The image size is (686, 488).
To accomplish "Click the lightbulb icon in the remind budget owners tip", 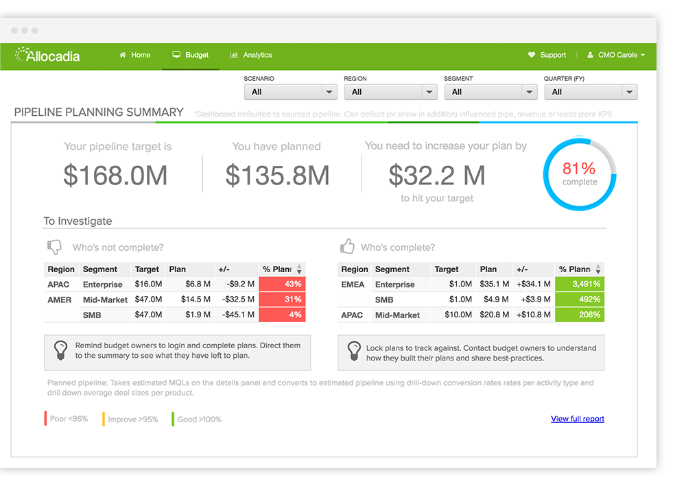I will pyautogui.click(x=61, y=350).
